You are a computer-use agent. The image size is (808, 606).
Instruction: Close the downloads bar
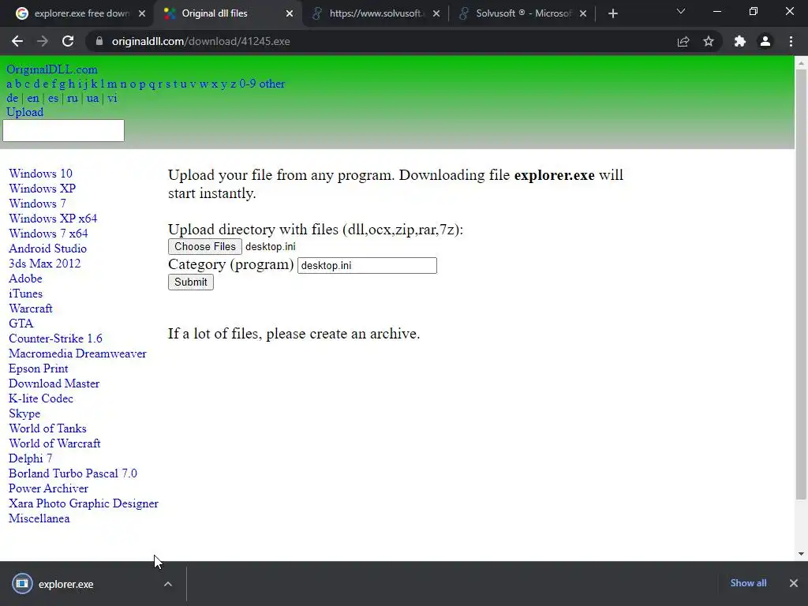pyautogui.click(x=794, y=583)
